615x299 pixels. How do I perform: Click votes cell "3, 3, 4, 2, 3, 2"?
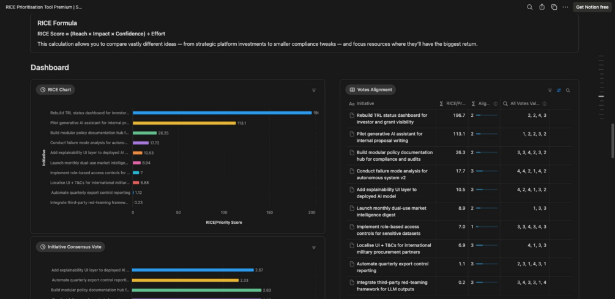[524, 155]
